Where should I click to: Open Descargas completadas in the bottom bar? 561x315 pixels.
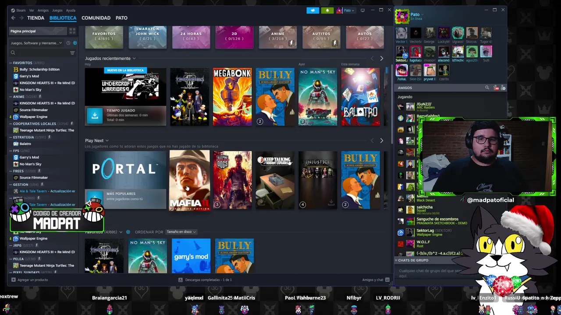pos(205,280)
